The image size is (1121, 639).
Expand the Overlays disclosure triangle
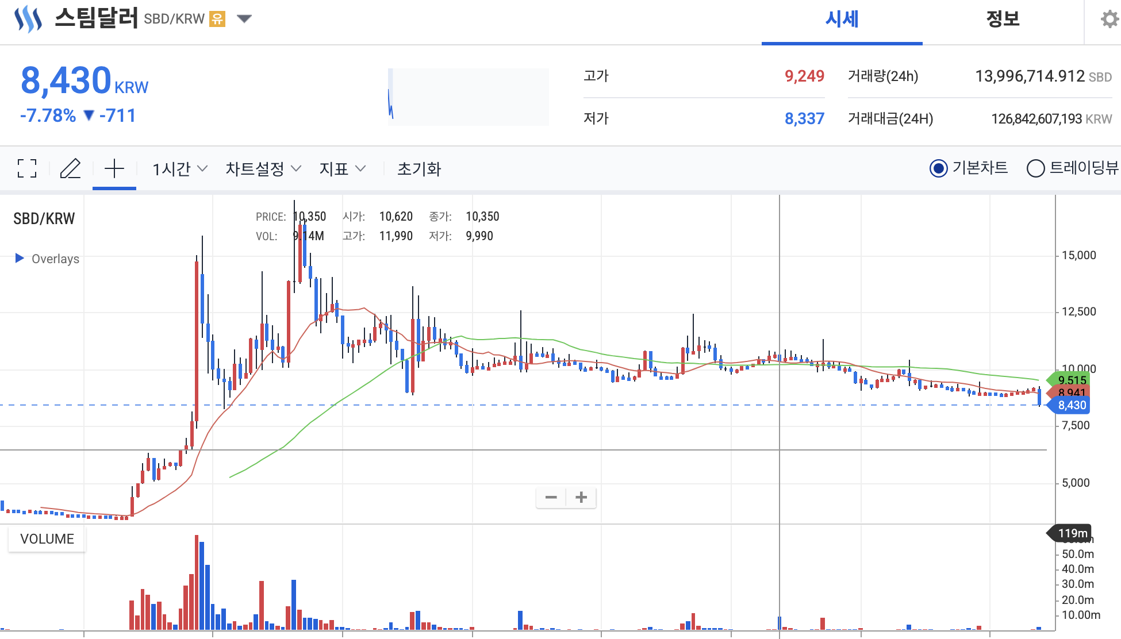[20, 258]
